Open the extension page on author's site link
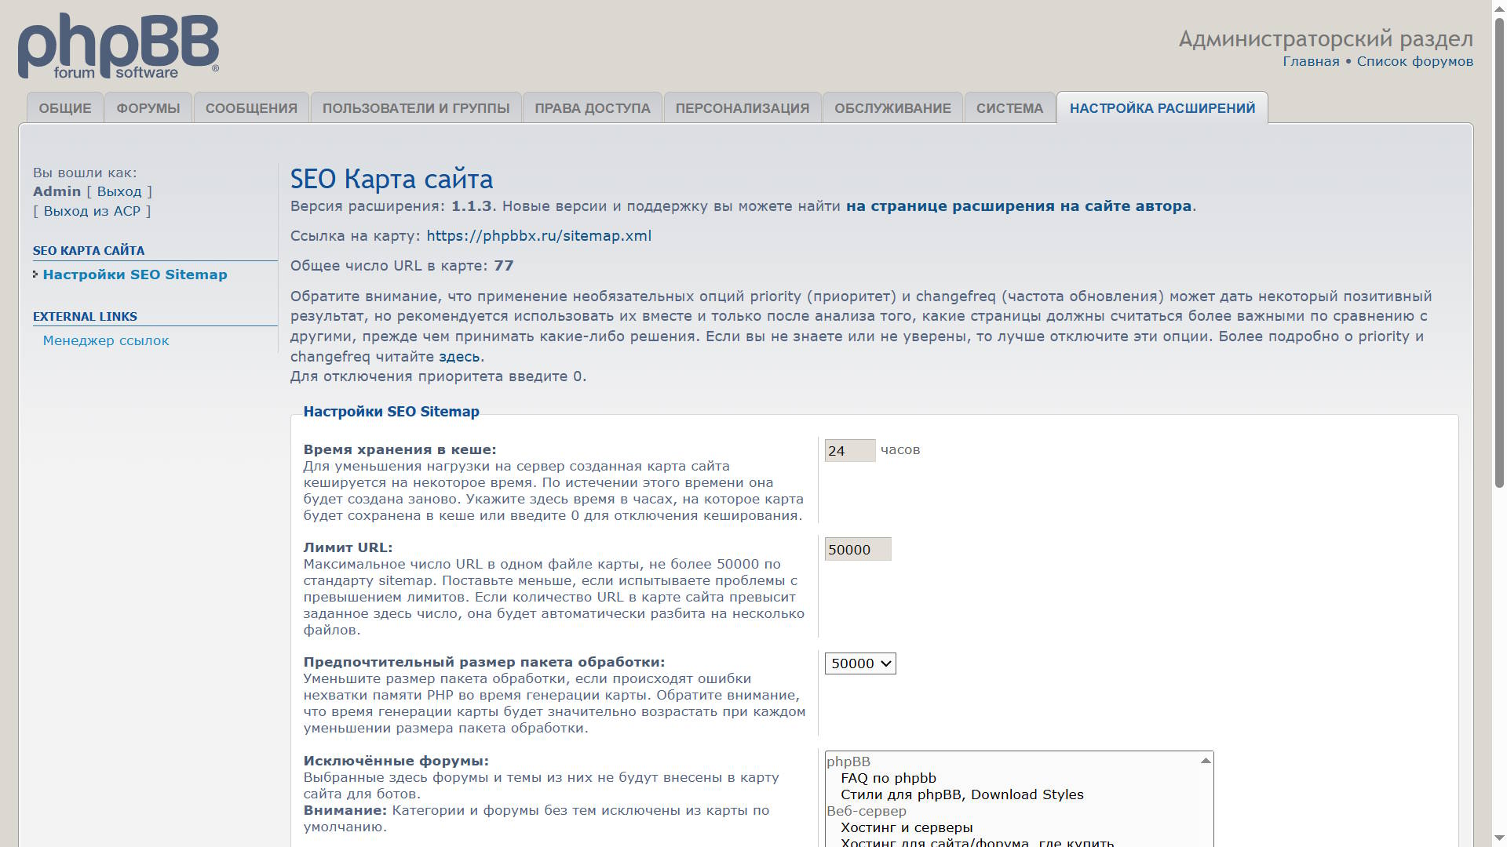 click(1018, 206)
